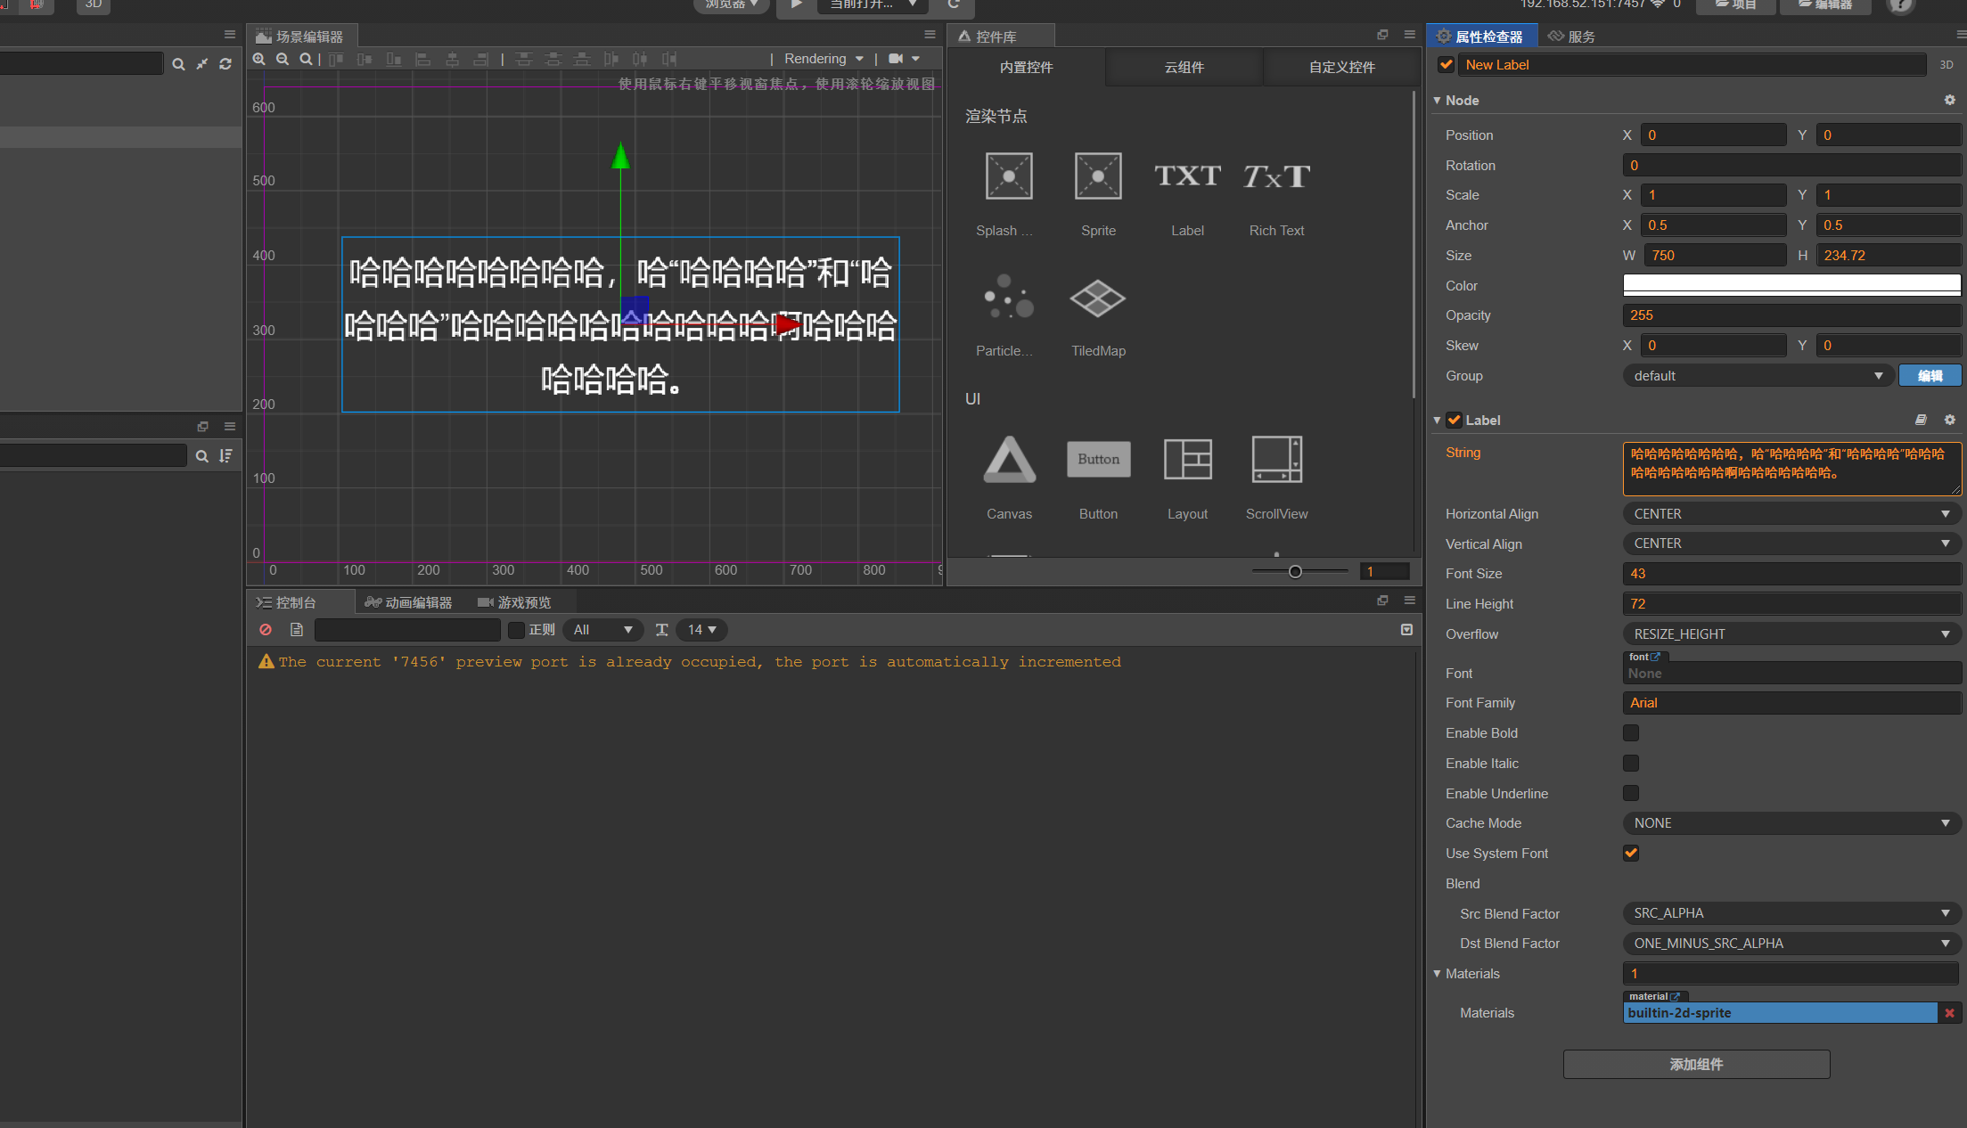This screenshot has width=1967, height=1128.
Task: Click the zoom in scene icon
Action: (x=259, y=59)
